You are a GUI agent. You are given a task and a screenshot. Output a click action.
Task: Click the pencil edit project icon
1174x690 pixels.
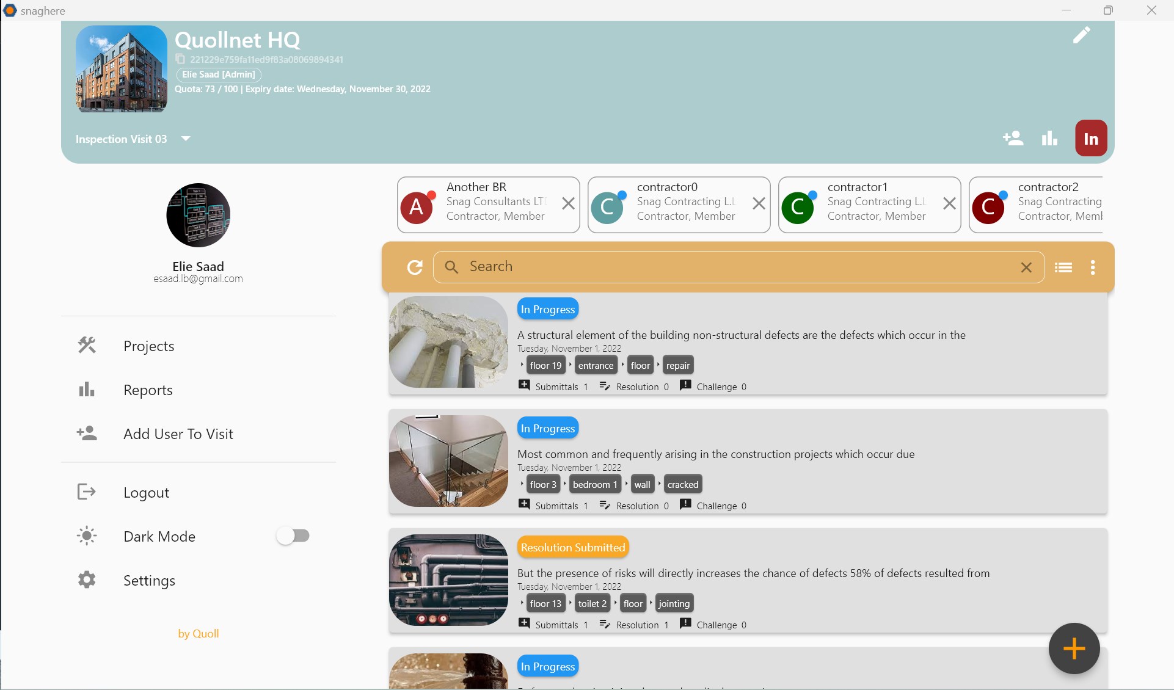click(x=1081, y=35)
